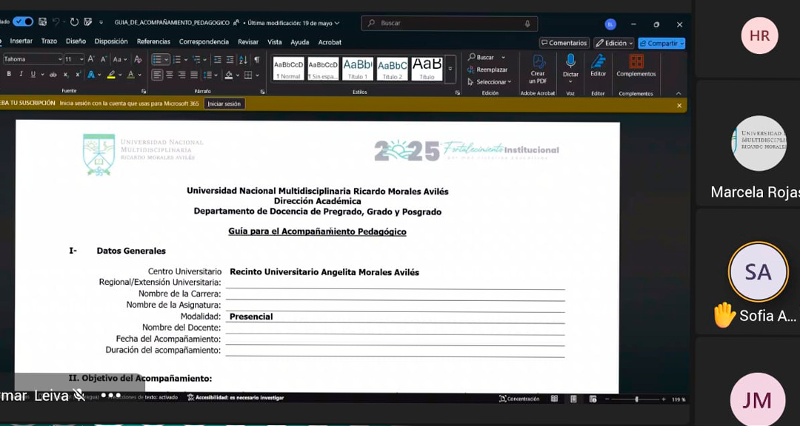This screenshot has height=426, width=800.
Task: Click the Iniciar sesión button in the banner
Action: 224,104
